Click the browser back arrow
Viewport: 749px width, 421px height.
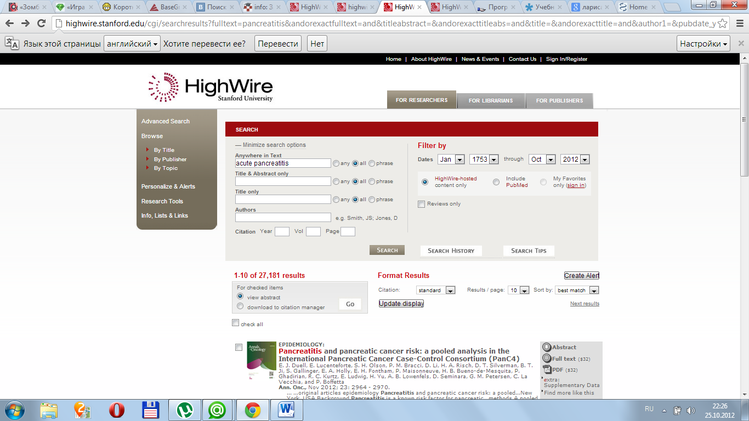pos(10,24)
